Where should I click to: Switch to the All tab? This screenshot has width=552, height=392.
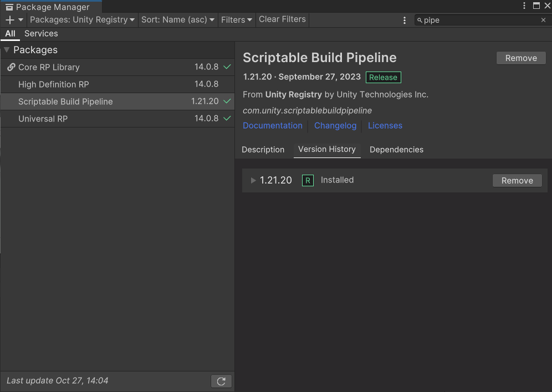click(10, 34)
